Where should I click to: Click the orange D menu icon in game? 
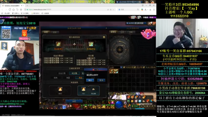[132, 101]
